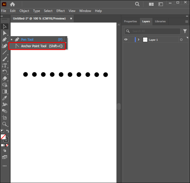
Task: Swap fill and stroke colors
Action: coord(8,131)
